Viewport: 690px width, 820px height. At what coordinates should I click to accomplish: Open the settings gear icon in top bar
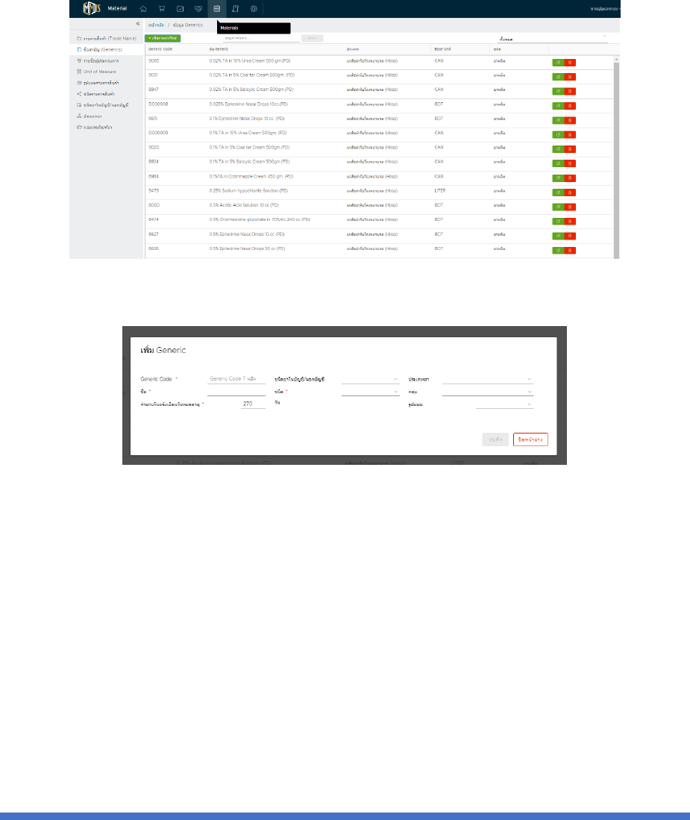(254, 9)
